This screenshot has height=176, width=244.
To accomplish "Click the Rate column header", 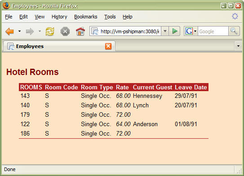I will pos(122,87).
